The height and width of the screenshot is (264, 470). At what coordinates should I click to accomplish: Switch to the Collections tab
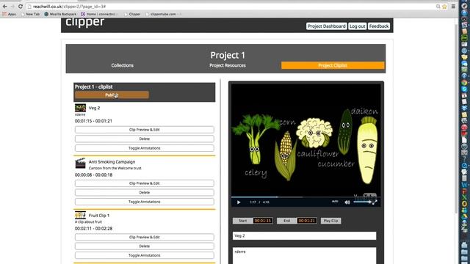pyautogui.click(x=123, y=65)
